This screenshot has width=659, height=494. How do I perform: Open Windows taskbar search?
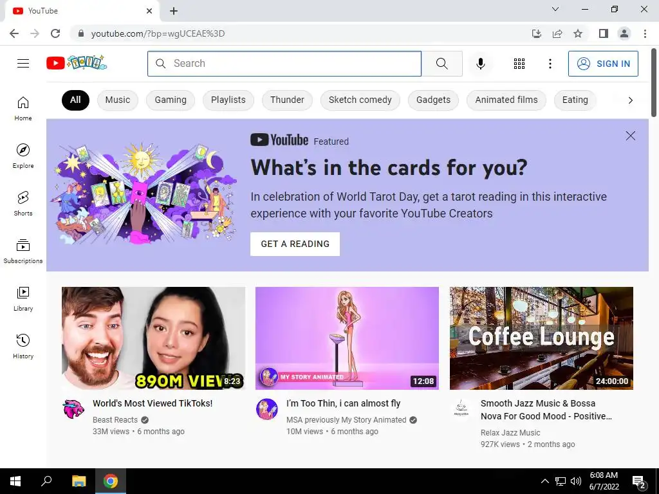(46, 481)
